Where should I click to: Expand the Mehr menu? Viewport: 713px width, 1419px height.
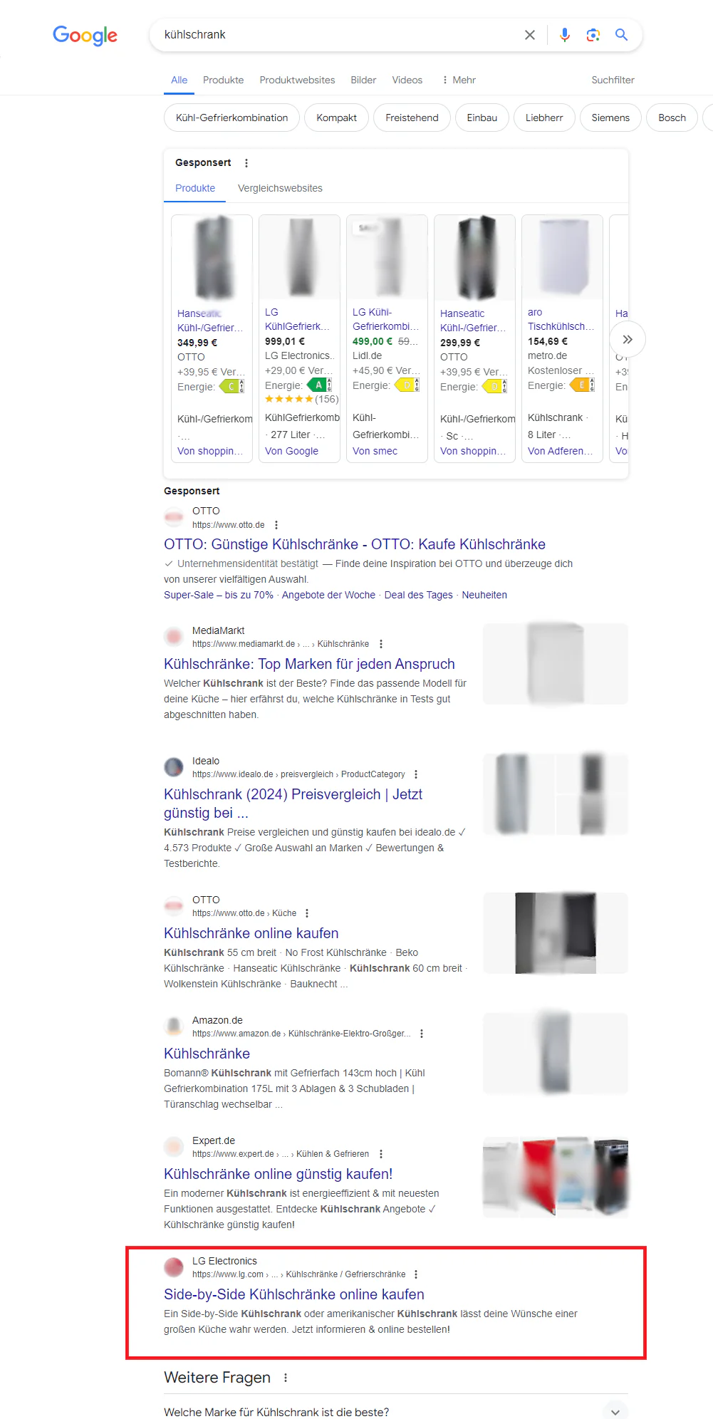(x=459, y=80)
